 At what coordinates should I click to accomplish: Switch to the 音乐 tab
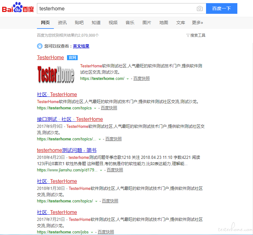[130, 23]
